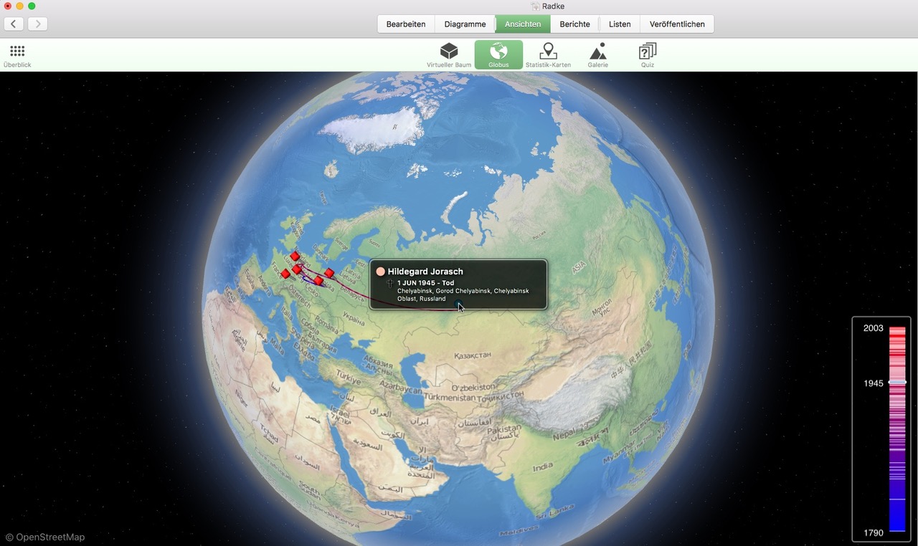The width and height of the screenshot is (918, 546).
Task: Open the Bearbeiten tab
Action: click(405, 24)
